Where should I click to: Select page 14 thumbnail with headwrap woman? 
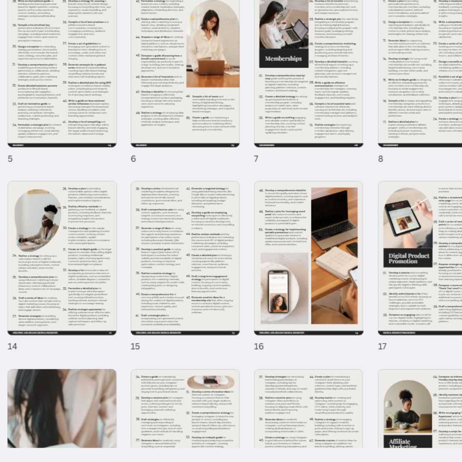click(x=62, y=258)
